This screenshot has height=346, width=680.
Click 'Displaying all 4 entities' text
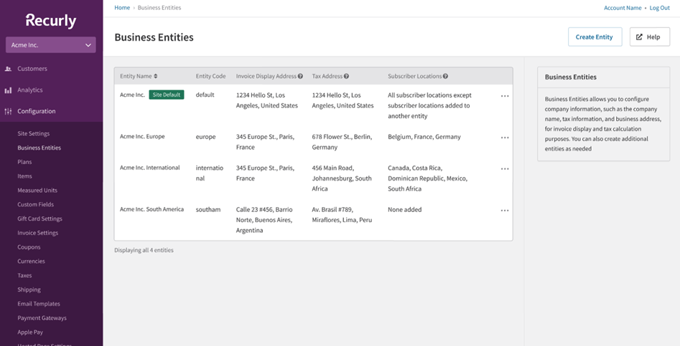pyautogui.click(x=144, y=250)
